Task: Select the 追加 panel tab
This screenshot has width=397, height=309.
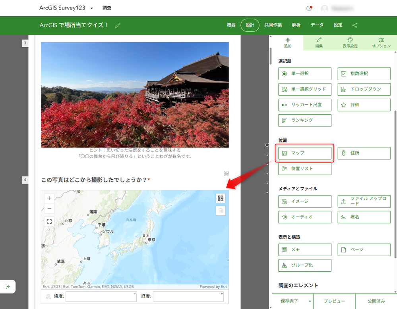Action: [288, 43]
